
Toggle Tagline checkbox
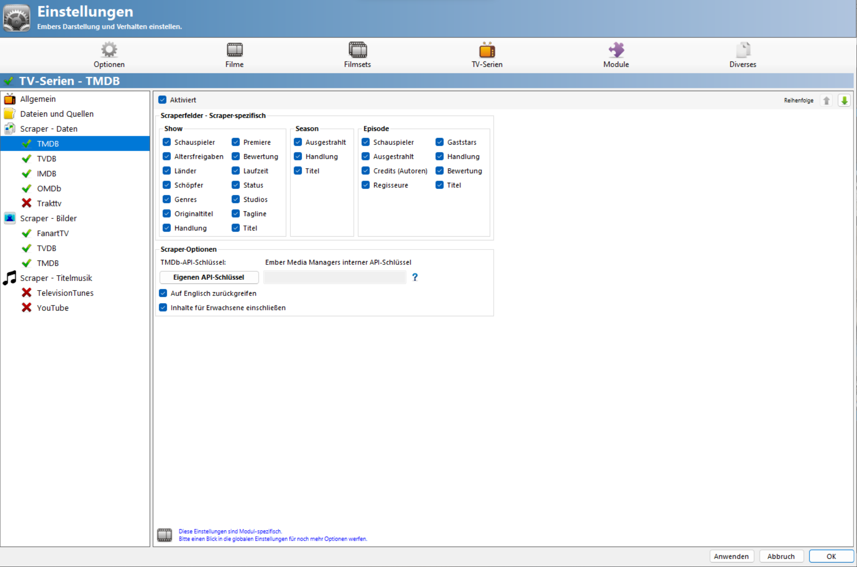pyautogui.click(x=236, y=213)
